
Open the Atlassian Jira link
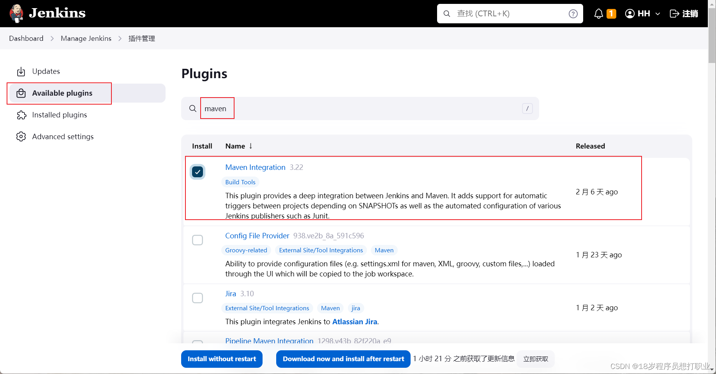coord(354,322)
